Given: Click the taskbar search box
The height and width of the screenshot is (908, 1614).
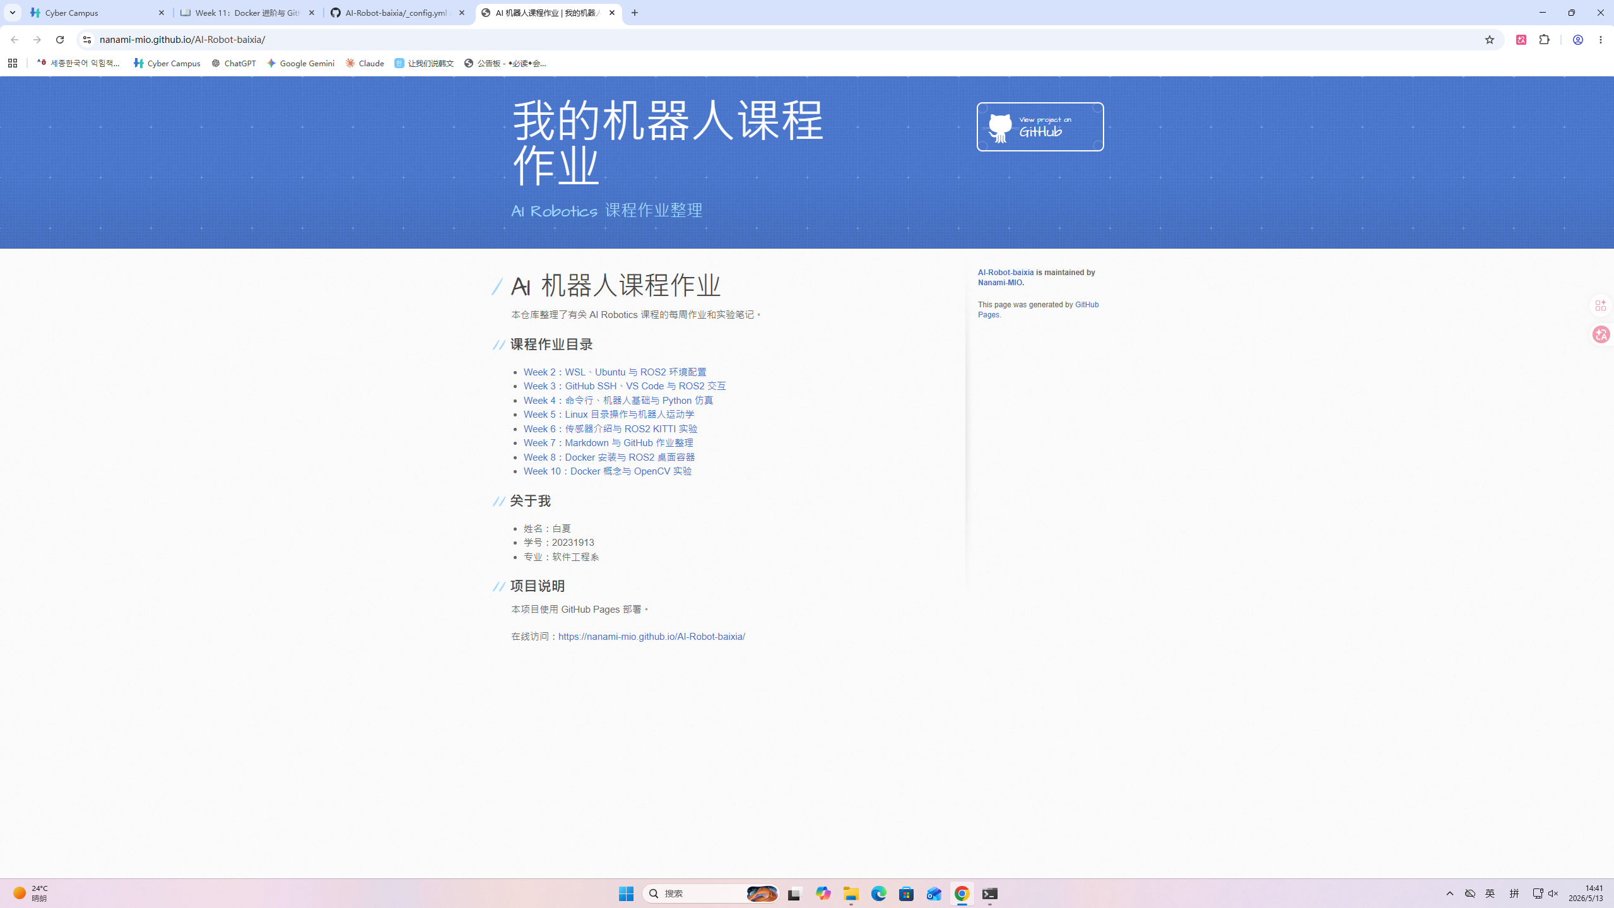Looking at the screenshot, I should [710, 893].
